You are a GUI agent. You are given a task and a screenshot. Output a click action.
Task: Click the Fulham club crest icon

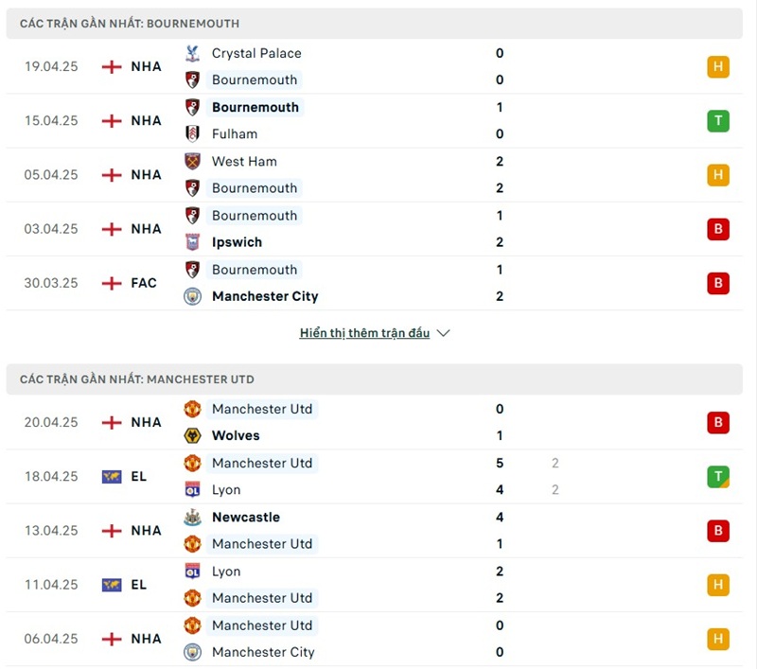192,134
